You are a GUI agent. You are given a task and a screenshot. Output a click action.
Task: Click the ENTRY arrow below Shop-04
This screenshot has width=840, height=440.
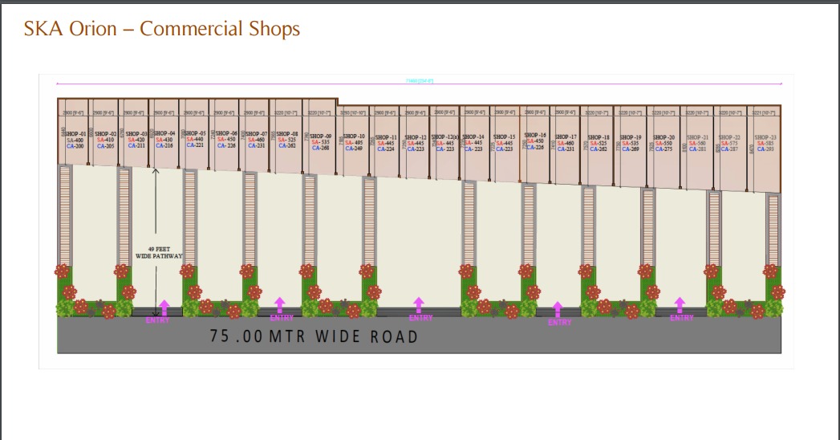pyautogui.click(x=164, y=308)
